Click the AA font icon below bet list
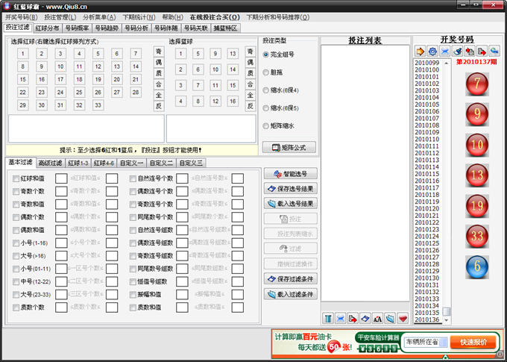The width and height of the screenshot is (507, 362). pyautogui.click(x=377, y=319)
